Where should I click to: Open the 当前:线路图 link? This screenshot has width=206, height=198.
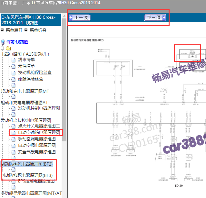click(x=17, y=42)
